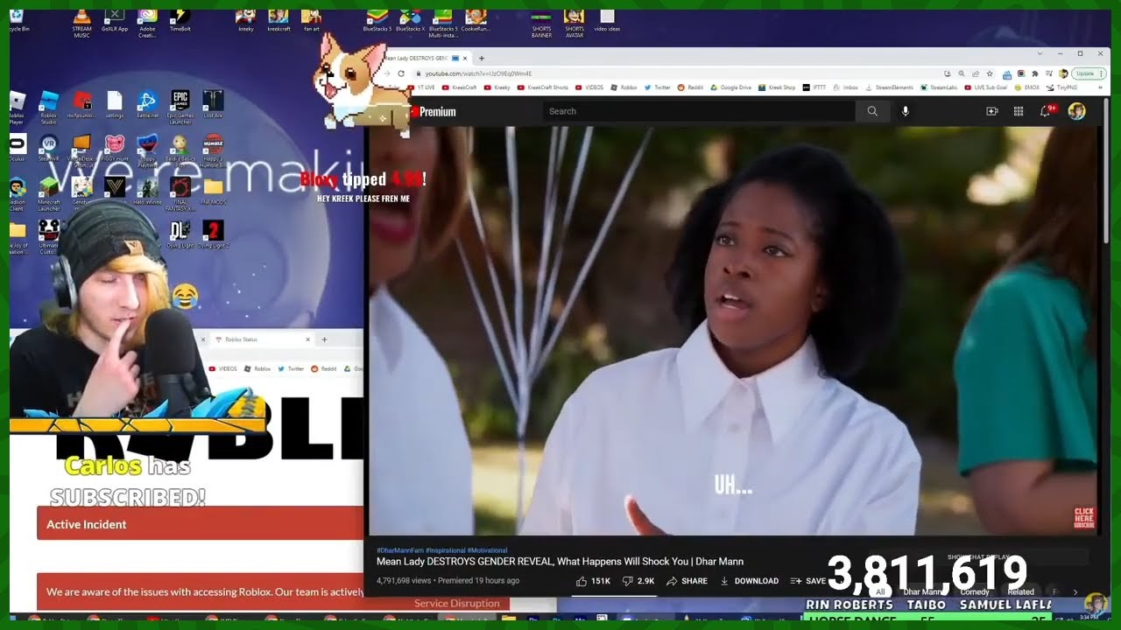Open the VLC STREAM MUSIC desktop shortcut

(x=81, y=22)
